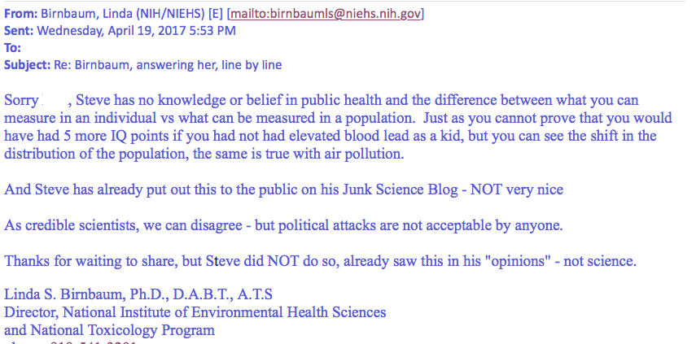Click the sentence about credible scientists
696x344 pixels.
(283, 225)
